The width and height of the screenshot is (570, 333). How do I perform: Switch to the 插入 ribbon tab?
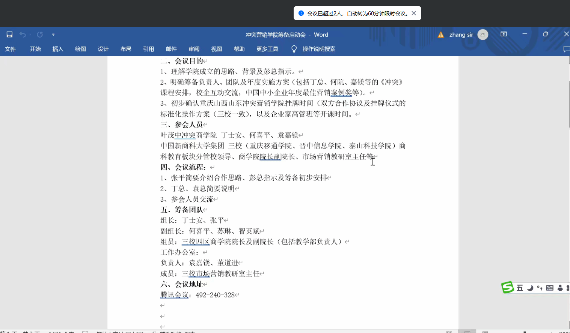(58, 49)
